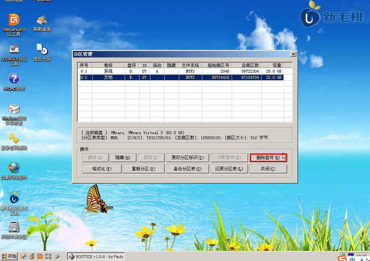This screenshot has height=261, width=370.
Task: Open the 识别苹果分区 desktop icon
Action: click(x=14, y=230)
